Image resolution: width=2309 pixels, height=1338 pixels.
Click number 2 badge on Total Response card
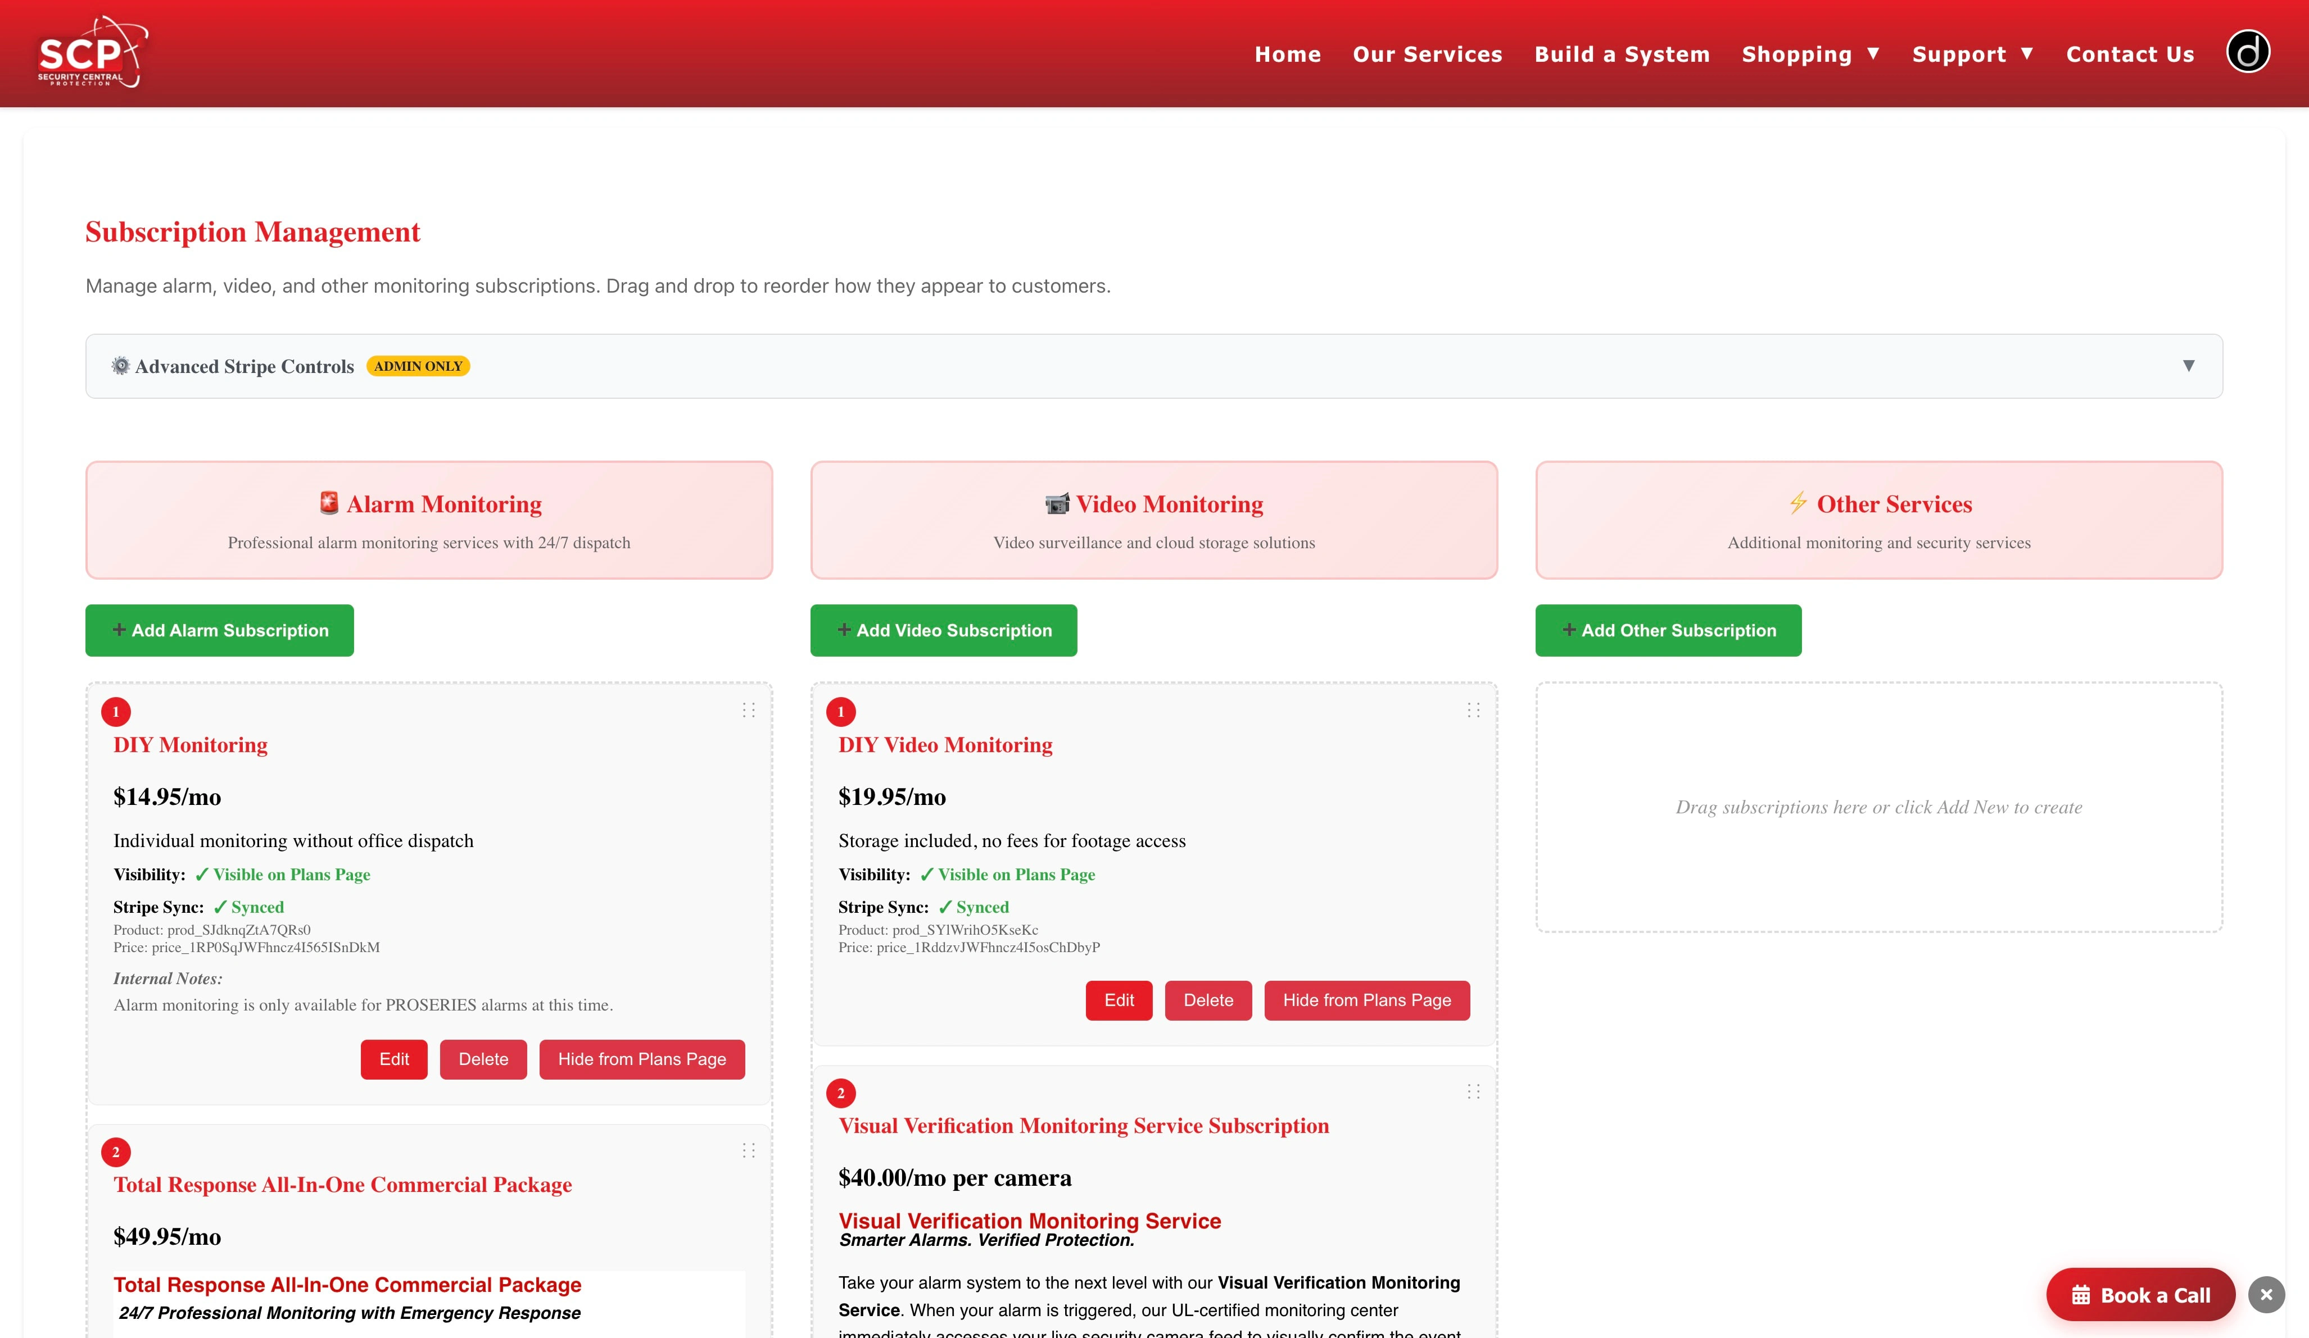coord(115,1152)
